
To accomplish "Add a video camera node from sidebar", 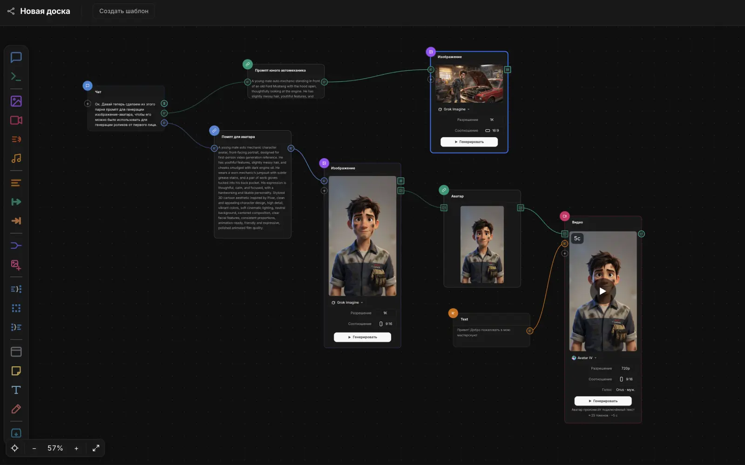I will coord(16,120).
